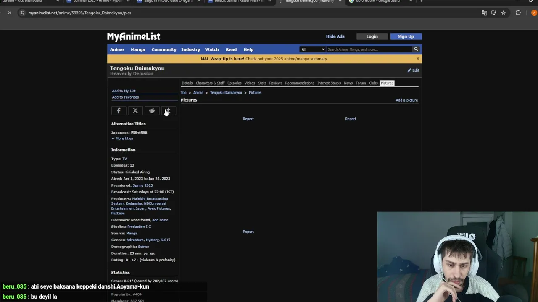The image size is (538, 302).
Task: Click the MyAnimeList logo
Action: click(134, 36)
